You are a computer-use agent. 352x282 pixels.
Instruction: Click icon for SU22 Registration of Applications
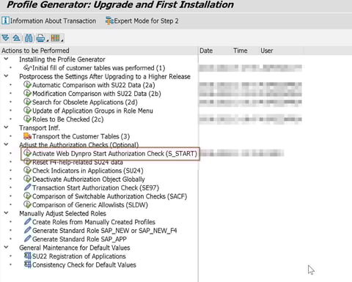[27, 256]
